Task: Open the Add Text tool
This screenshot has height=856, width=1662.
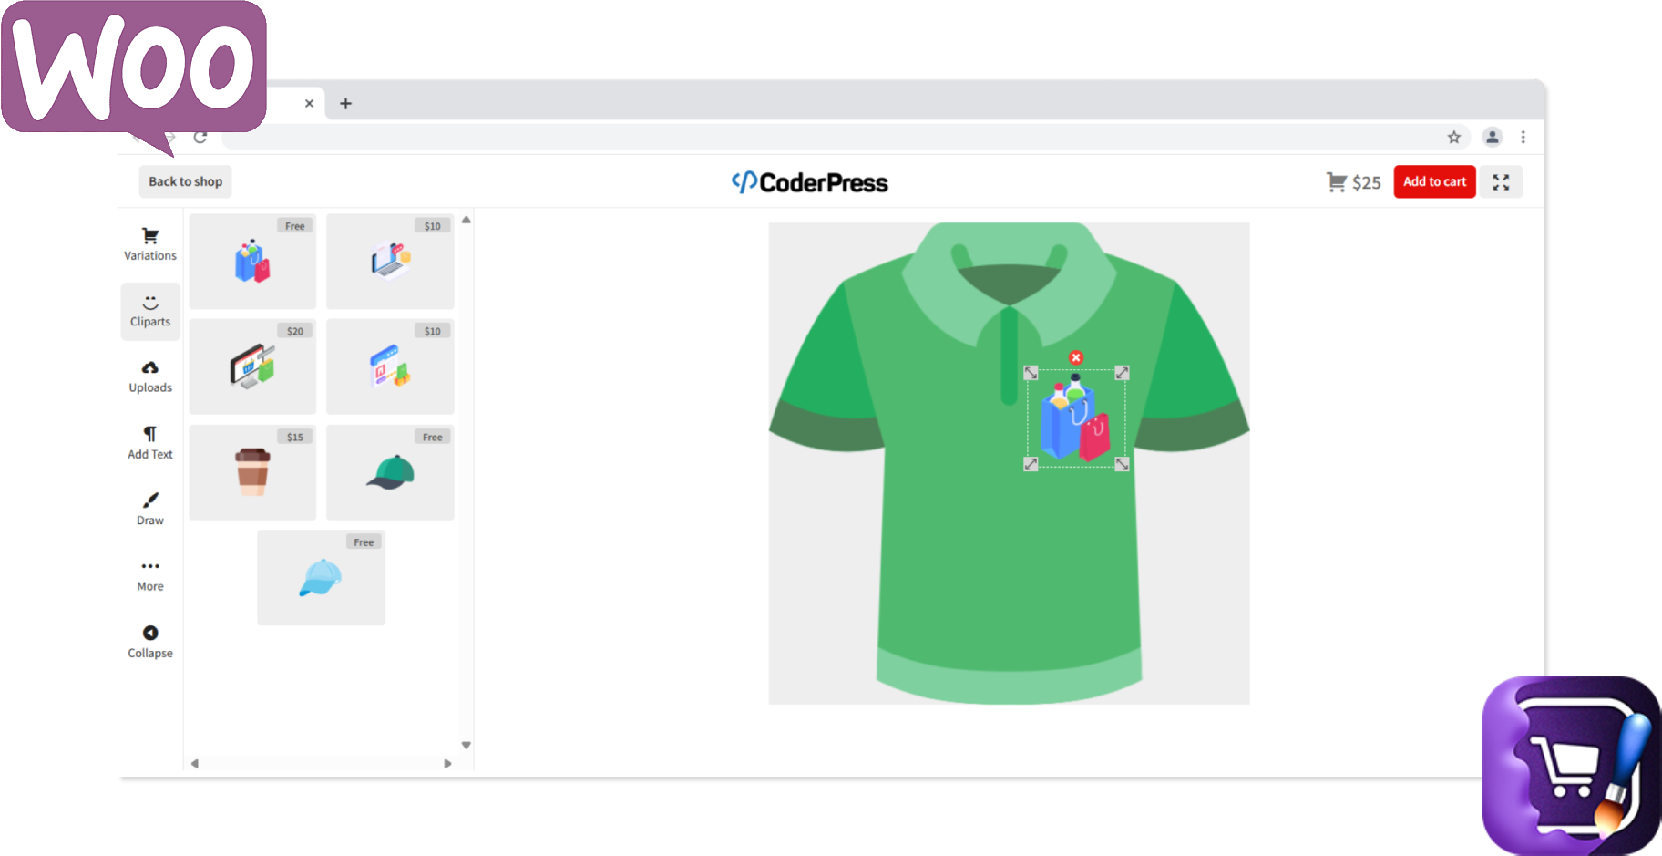Action: (149, 441)
